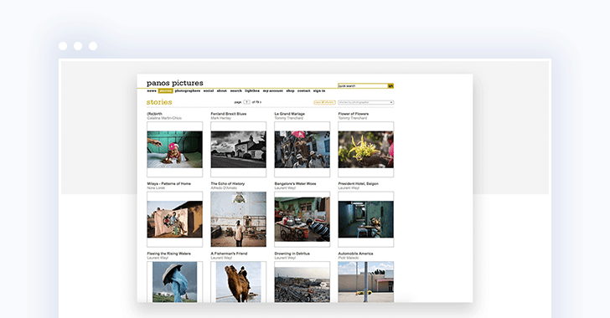
Task: Go to the photographers menu item
Action: 188,91
